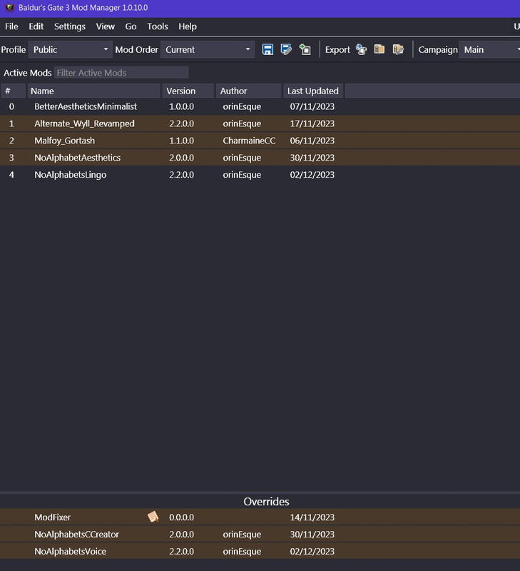Viewport: 520px width, 571px height.
Task: Open the Go menu
Action: [x=131, y=26]
